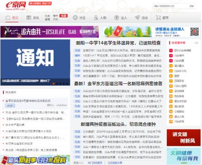Click the newspaper icon beside 资讯

(29, 18)
